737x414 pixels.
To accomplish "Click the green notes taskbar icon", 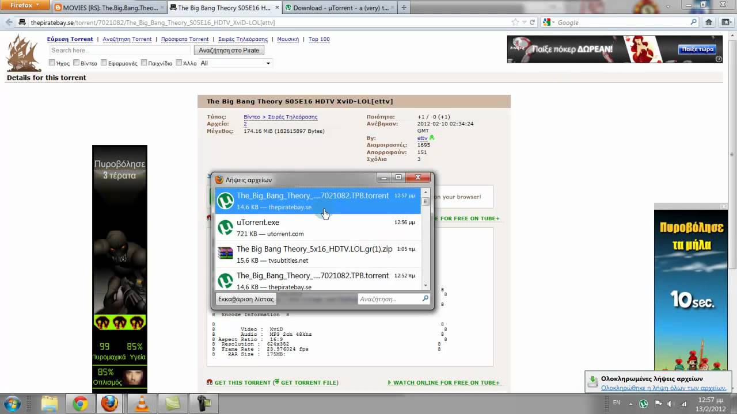I will pyautogui.click(x=173, y=404).
